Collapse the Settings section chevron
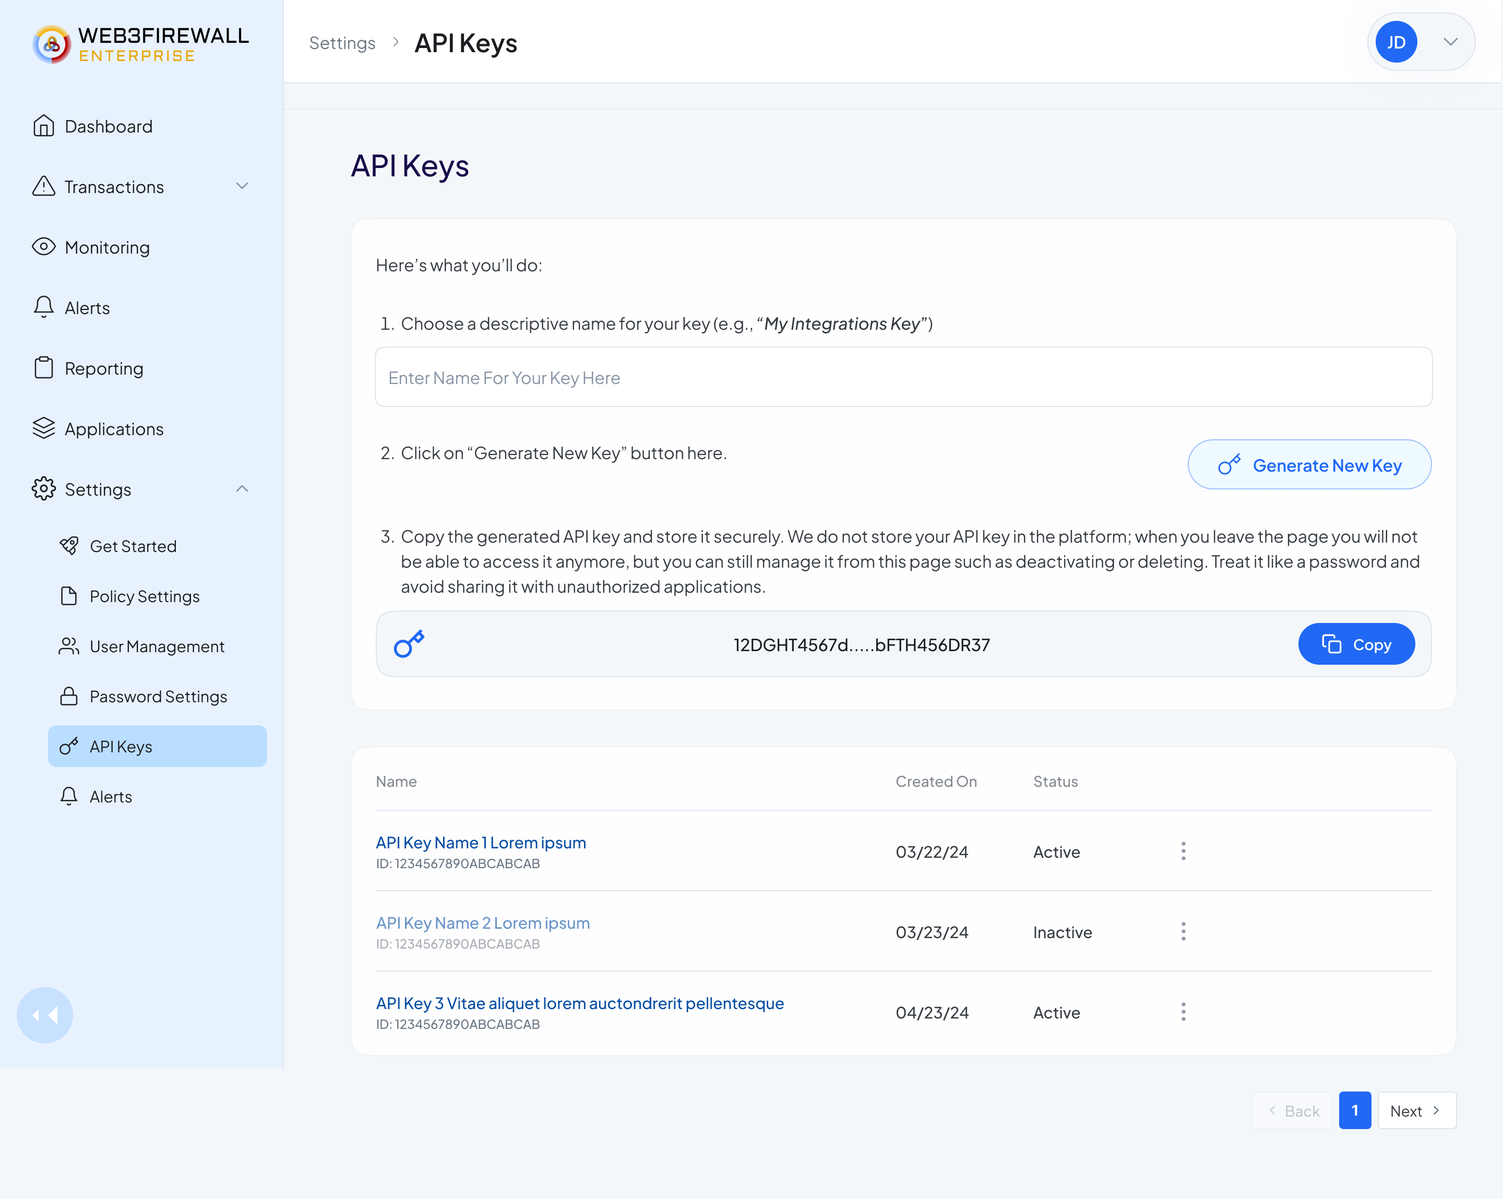The width and height of the screenshot is (1503, 1199). click(242, 489)
